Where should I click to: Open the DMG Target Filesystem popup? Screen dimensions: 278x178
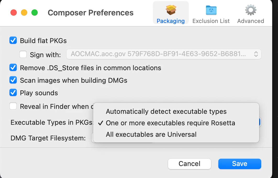click(92, 138)
